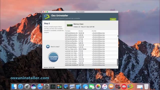
Task: Open Photo Booth from the dock
Action: pyautogui.click(x=117, y=87)
